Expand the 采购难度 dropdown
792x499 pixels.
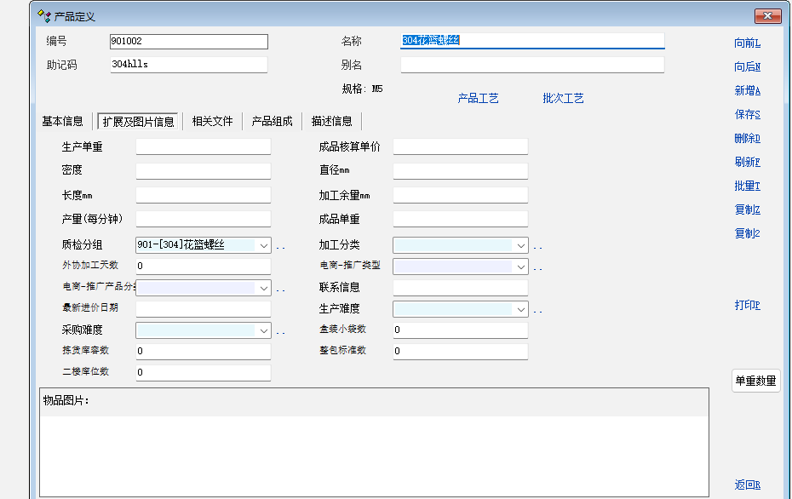tap(263, 330)
